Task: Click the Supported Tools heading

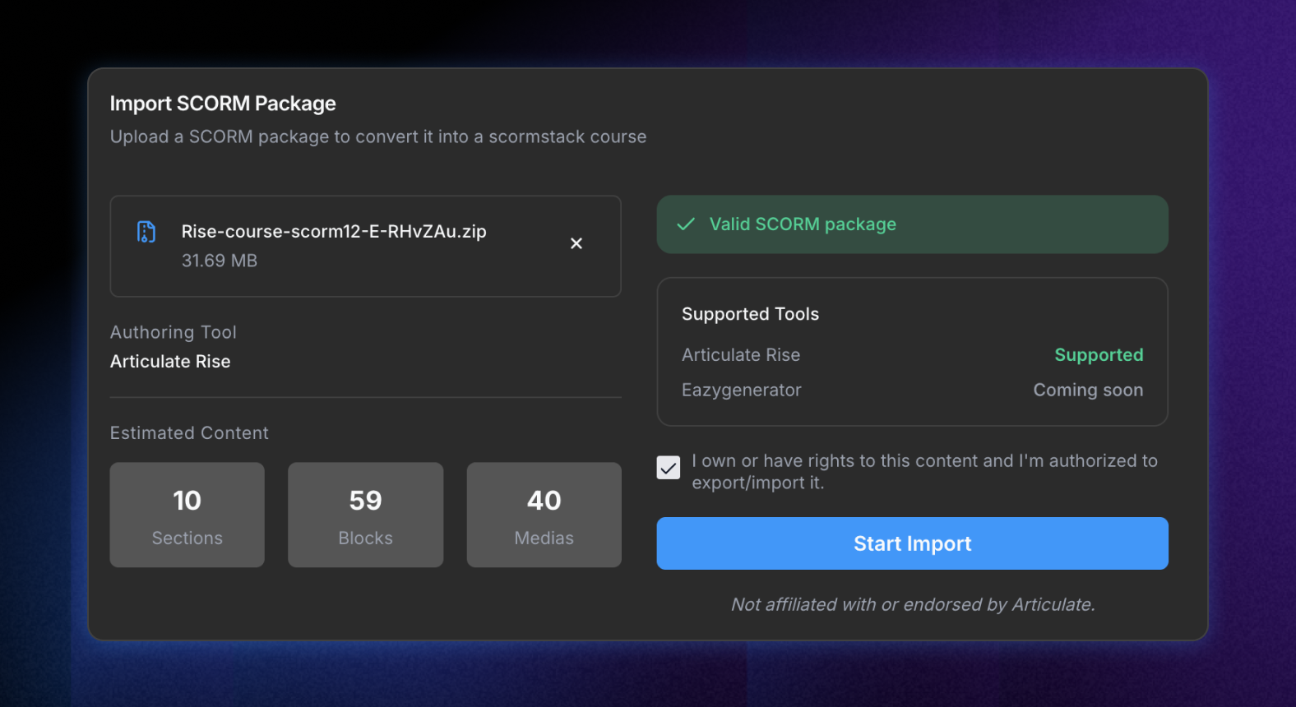Action: (x=750, y=314)
